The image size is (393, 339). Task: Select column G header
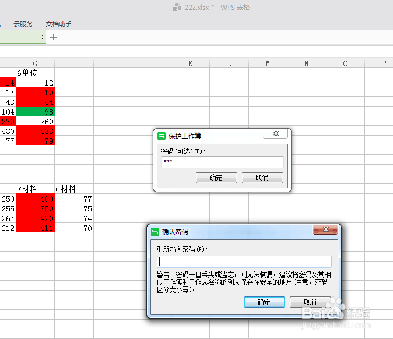35,63
